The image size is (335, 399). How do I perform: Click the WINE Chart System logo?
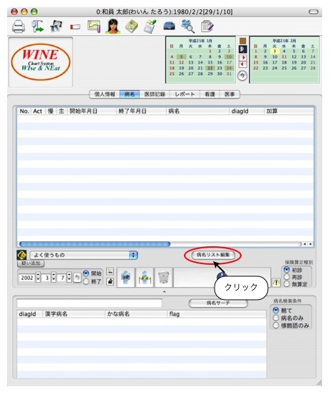[41, 62]
